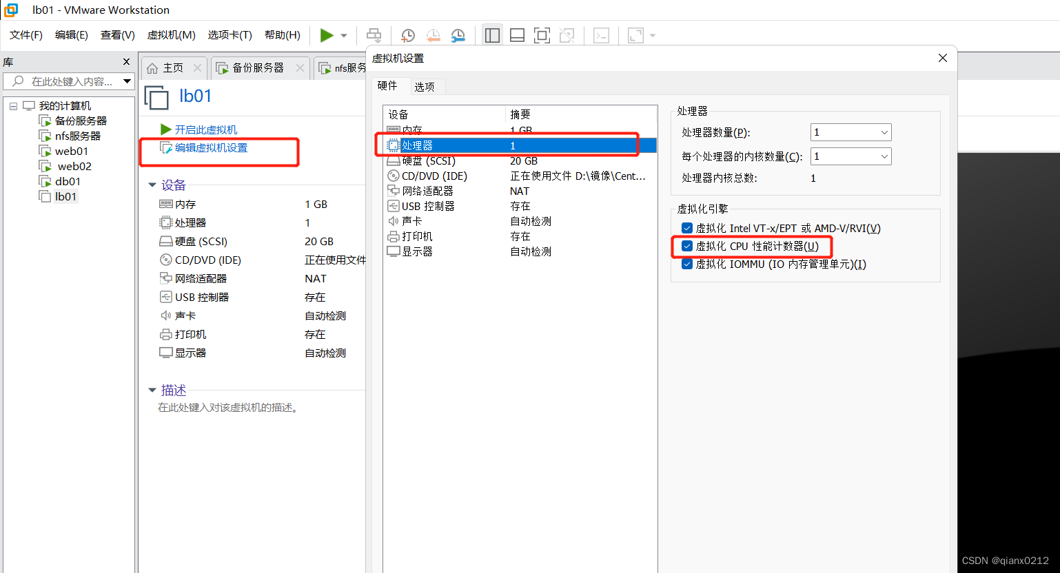The image size is (1060, 573).
Task: Click the 硬盘 (SCSI) icon in VM summary
Action: [x=166, y=241]
